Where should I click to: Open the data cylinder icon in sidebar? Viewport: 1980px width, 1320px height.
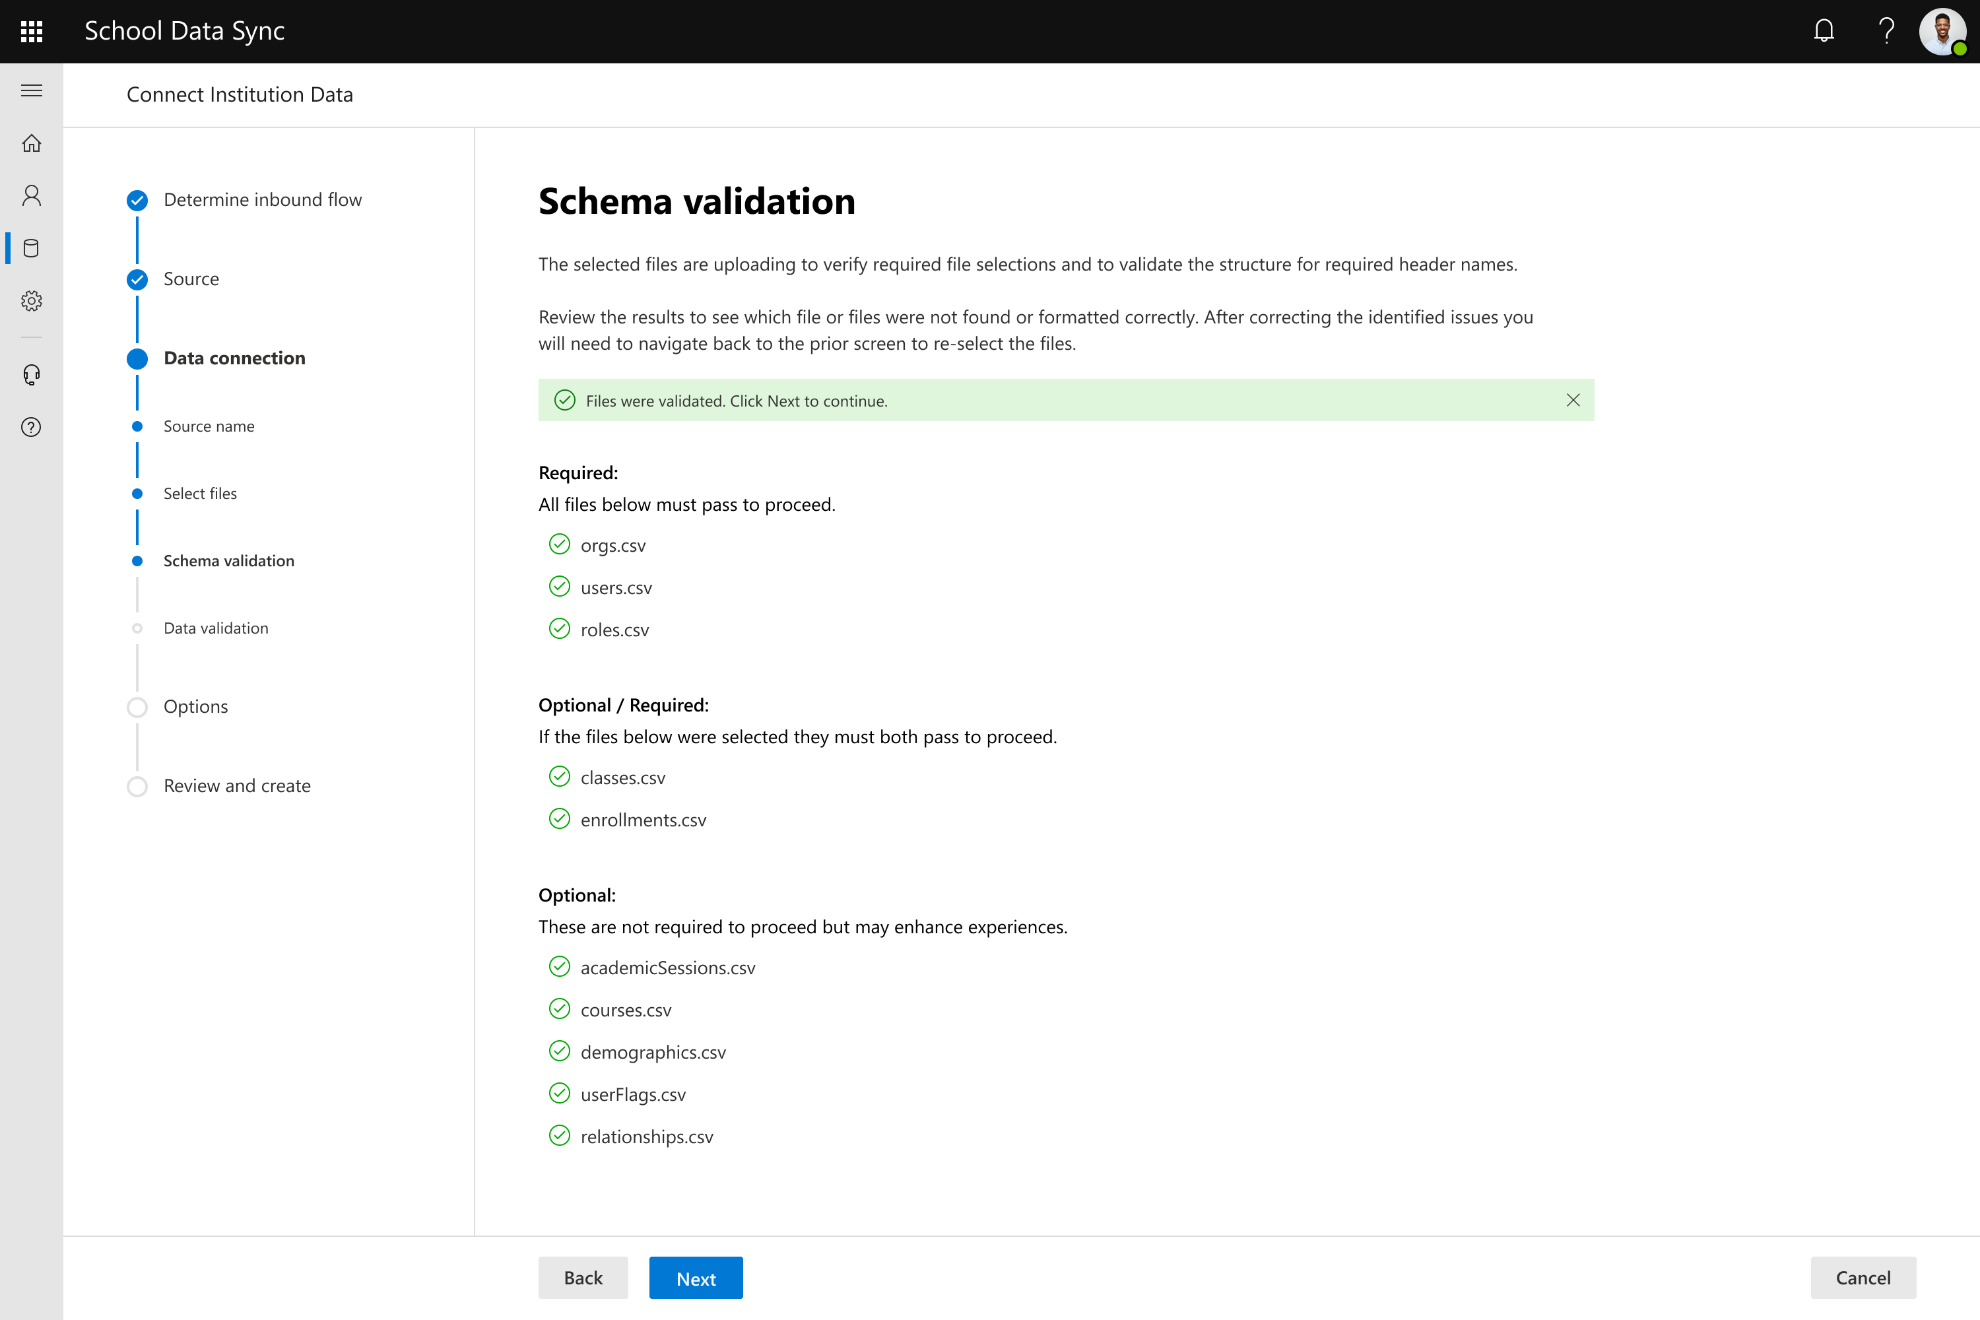tap(31, 248)
